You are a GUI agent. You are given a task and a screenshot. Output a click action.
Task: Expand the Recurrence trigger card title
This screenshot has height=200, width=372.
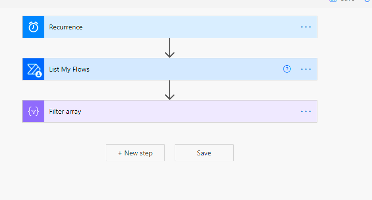66,27
